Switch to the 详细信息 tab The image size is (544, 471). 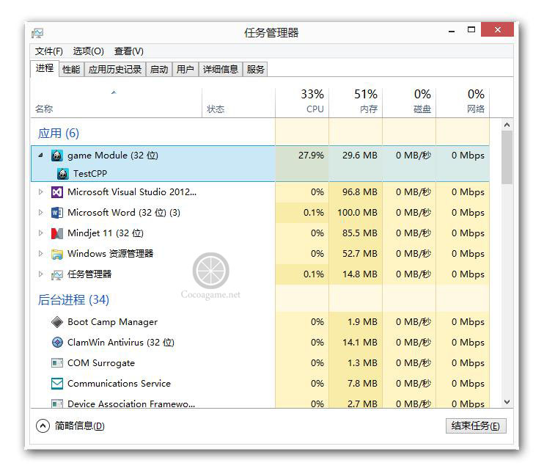(x=221, y=70)
